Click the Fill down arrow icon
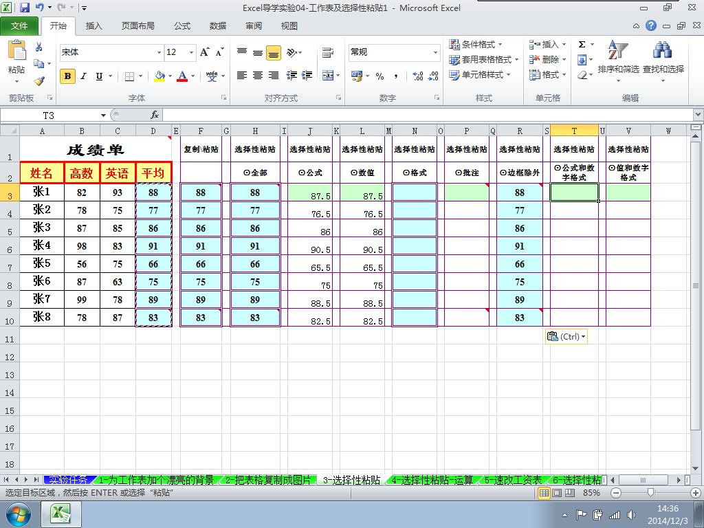 (x=582, y=60)
